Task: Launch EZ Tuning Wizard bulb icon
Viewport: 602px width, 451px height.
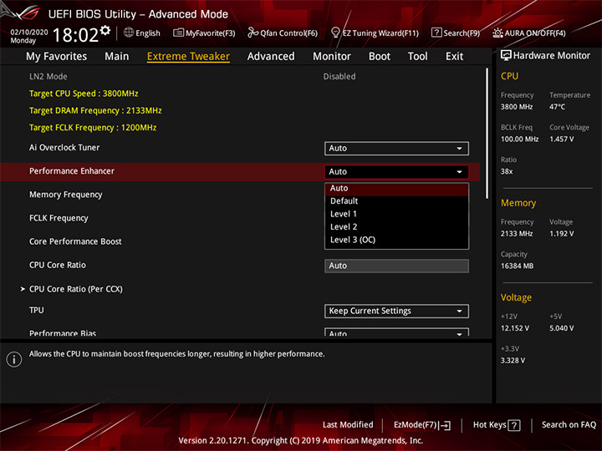Action: click(x=335, y=33)
